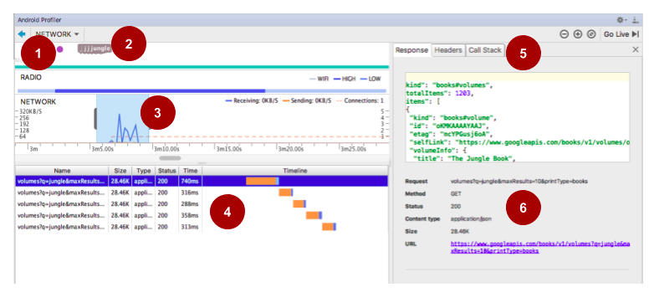This screenshot has width=654, height=308.
Task: Click the orange timeline bar for 740ms request
Action: click(x=261, y=181)
